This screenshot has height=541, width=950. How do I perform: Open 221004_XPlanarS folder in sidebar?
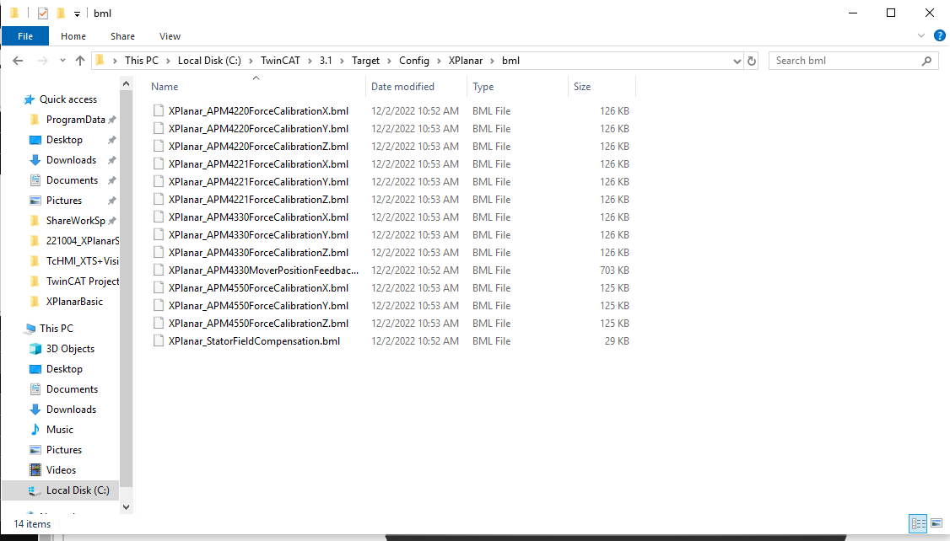coord(83,241)
